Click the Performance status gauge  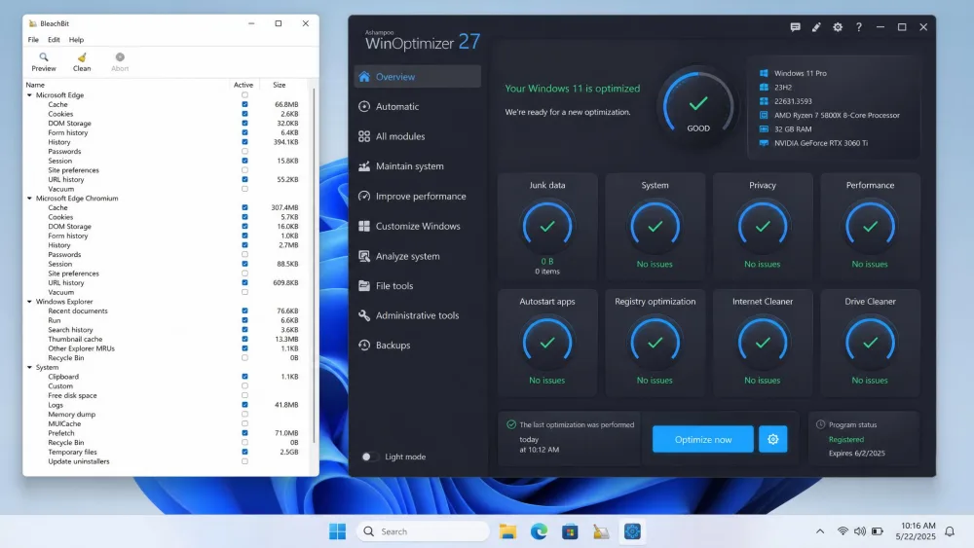click(x=870, y=227)
